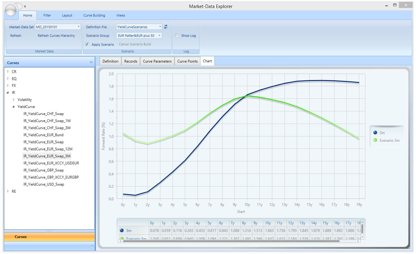Viewport: 416px width, 254px height.
Task: Click the 3m legend label
Action: pos(382,133)
